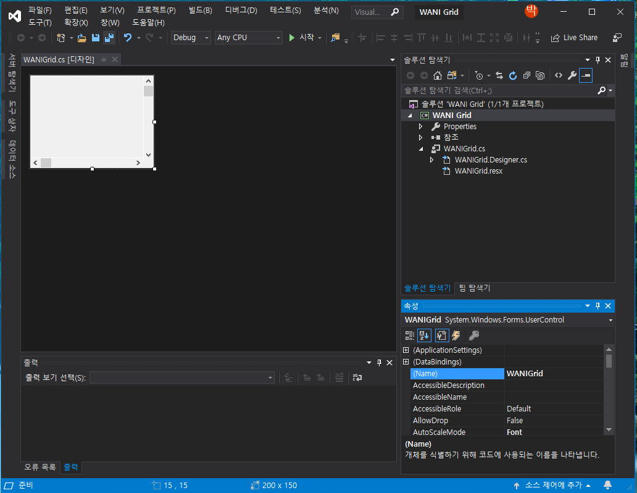
Task: Click the New Project toolbar icon
Action: [x=61, y=38]
